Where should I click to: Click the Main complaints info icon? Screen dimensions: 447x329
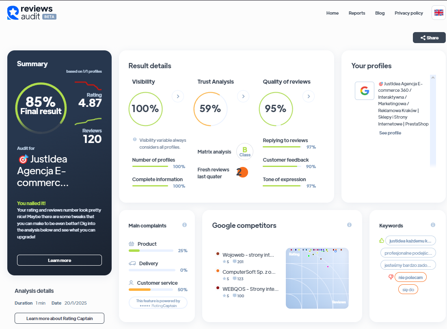(184, 225)
